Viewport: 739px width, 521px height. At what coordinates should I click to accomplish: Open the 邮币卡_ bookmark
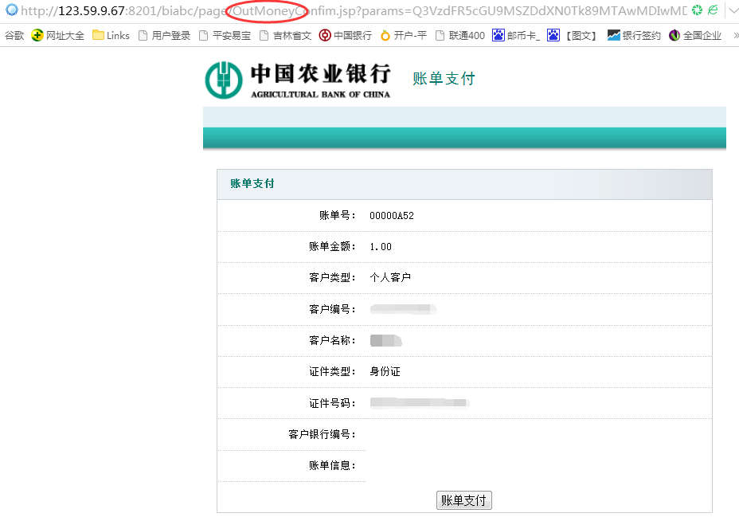(x=515, y=35)
